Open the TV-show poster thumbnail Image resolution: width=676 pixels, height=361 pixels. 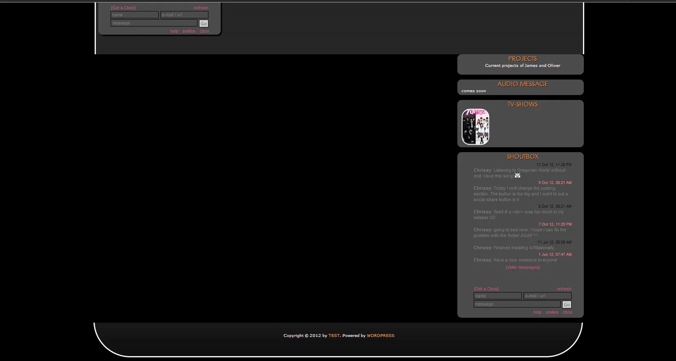pyautogui.click(x=475, y=127)
